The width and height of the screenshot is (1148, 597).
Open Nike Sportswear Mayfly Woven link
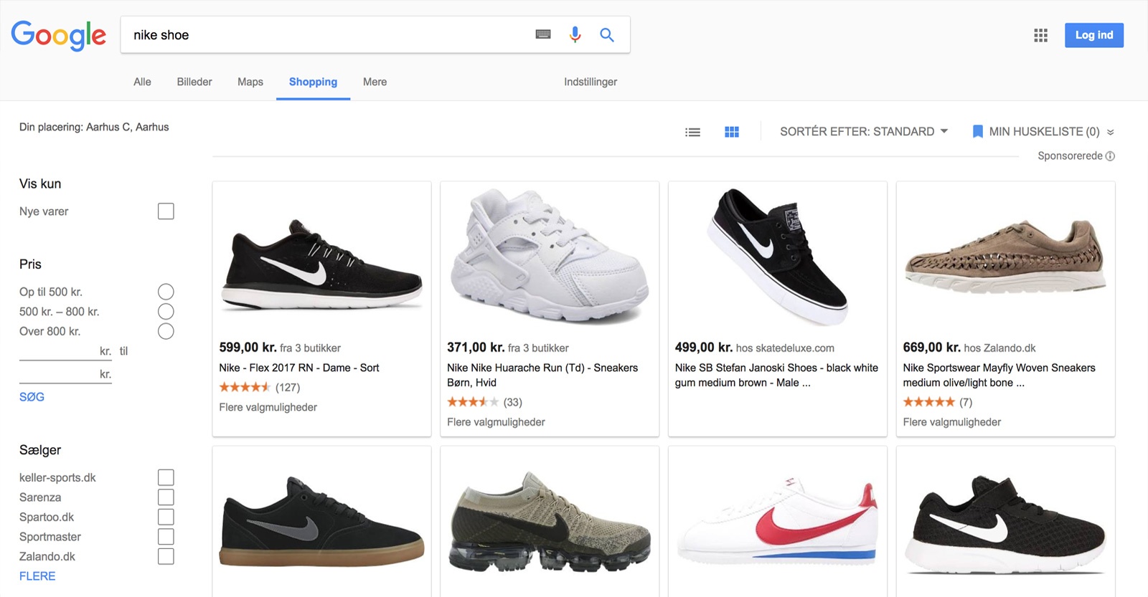click(x=999, y=375)
